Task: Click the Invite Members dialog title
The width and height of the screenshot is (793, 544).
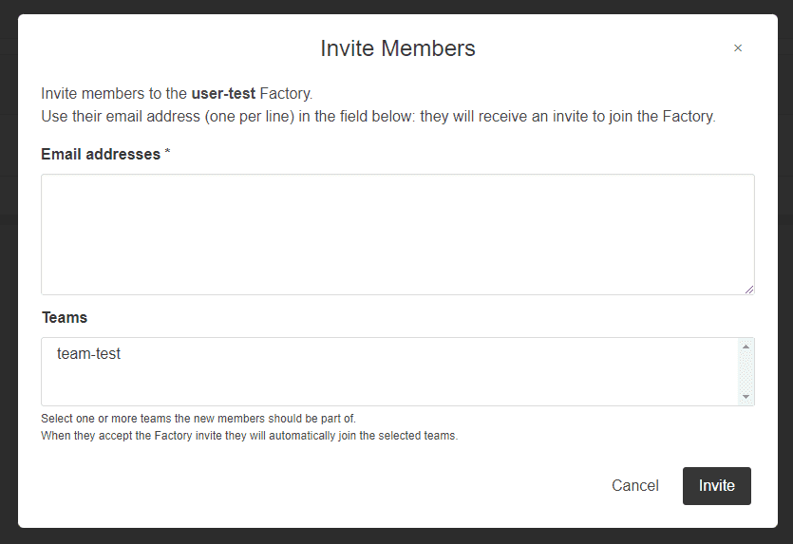Action: click(397, 48)
